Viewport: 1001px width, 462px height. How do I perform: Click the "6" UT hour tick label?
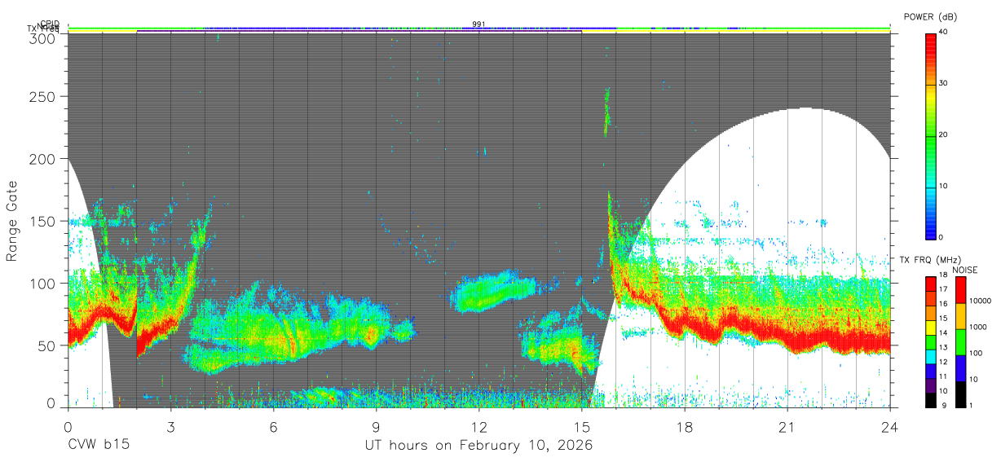tap(273, 428)
